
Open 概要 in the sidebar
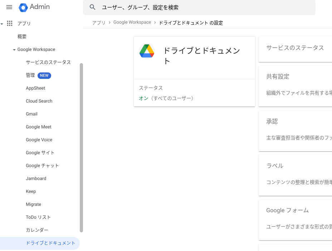point(22,37)
